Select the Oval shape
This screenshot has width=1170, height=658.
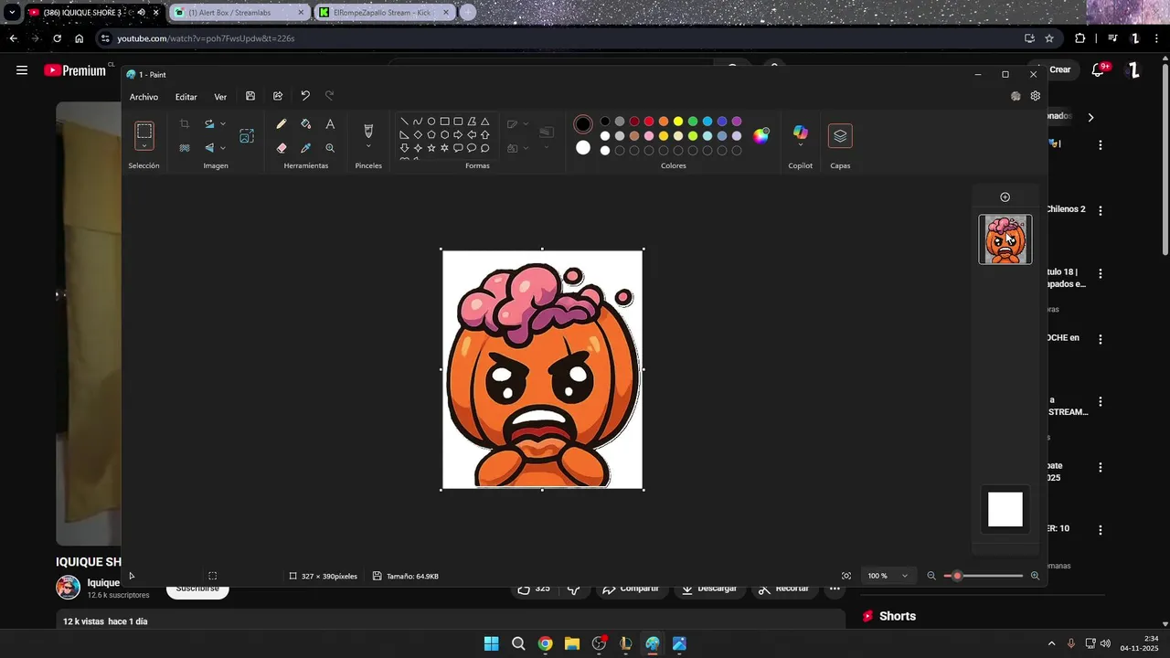[x=431, y=122]
